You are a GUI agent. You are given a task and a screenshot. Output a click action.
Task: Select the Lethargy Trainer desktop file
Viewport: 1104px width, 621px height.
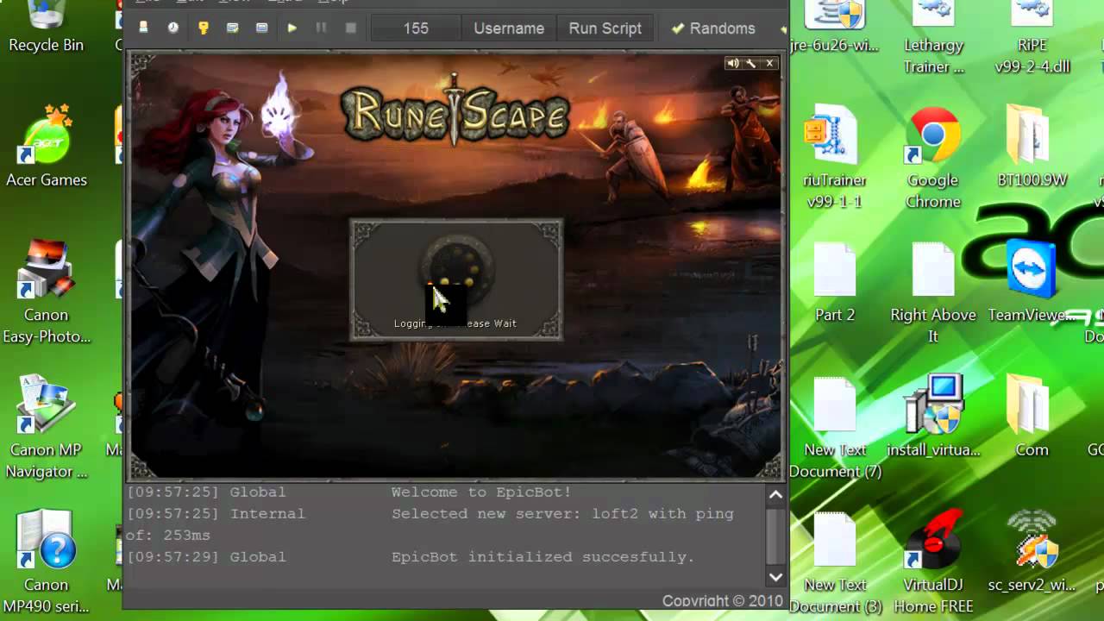[x=933, y=38]
